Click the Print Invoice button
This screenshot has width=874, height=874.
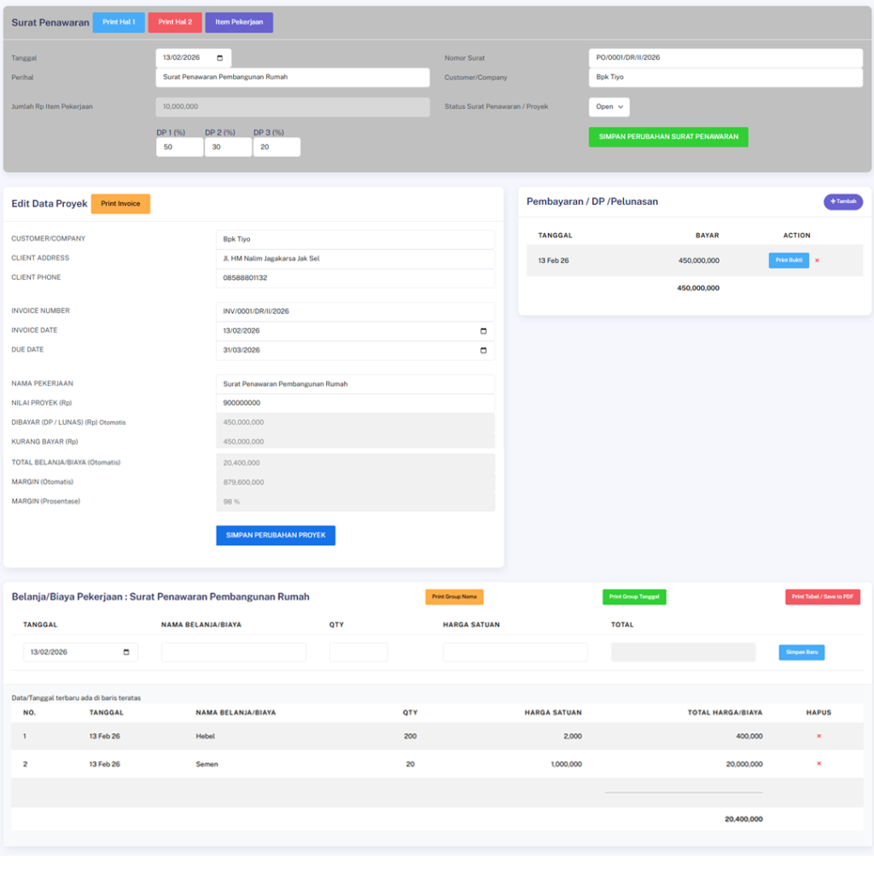[x=120, y=204]
